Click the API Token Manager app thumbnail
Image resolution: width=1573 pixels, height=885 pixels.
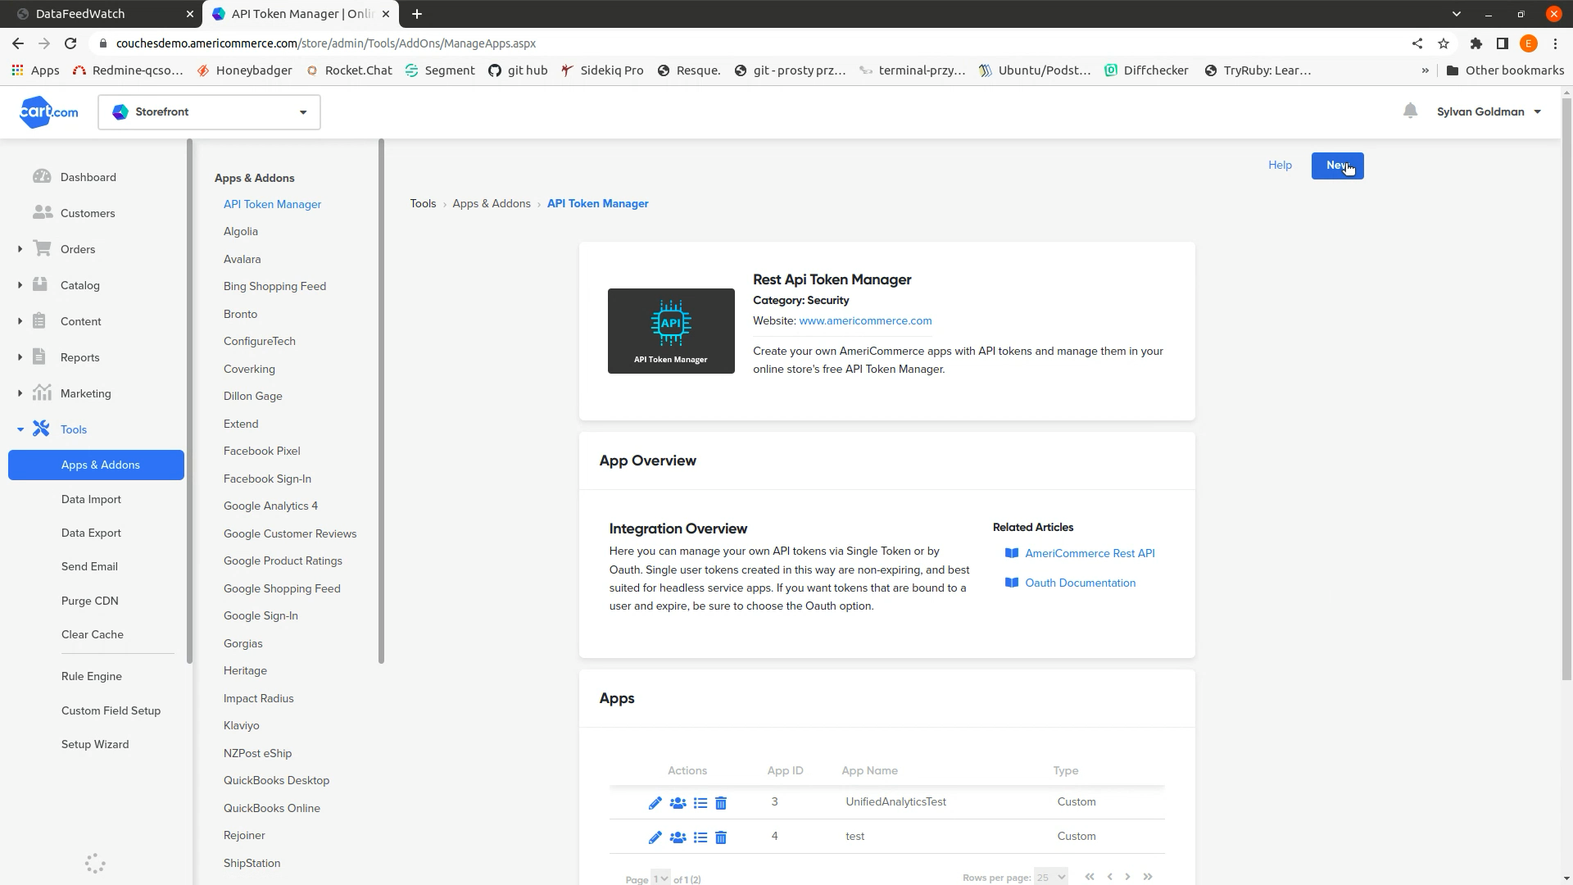(x=671, y=331)
